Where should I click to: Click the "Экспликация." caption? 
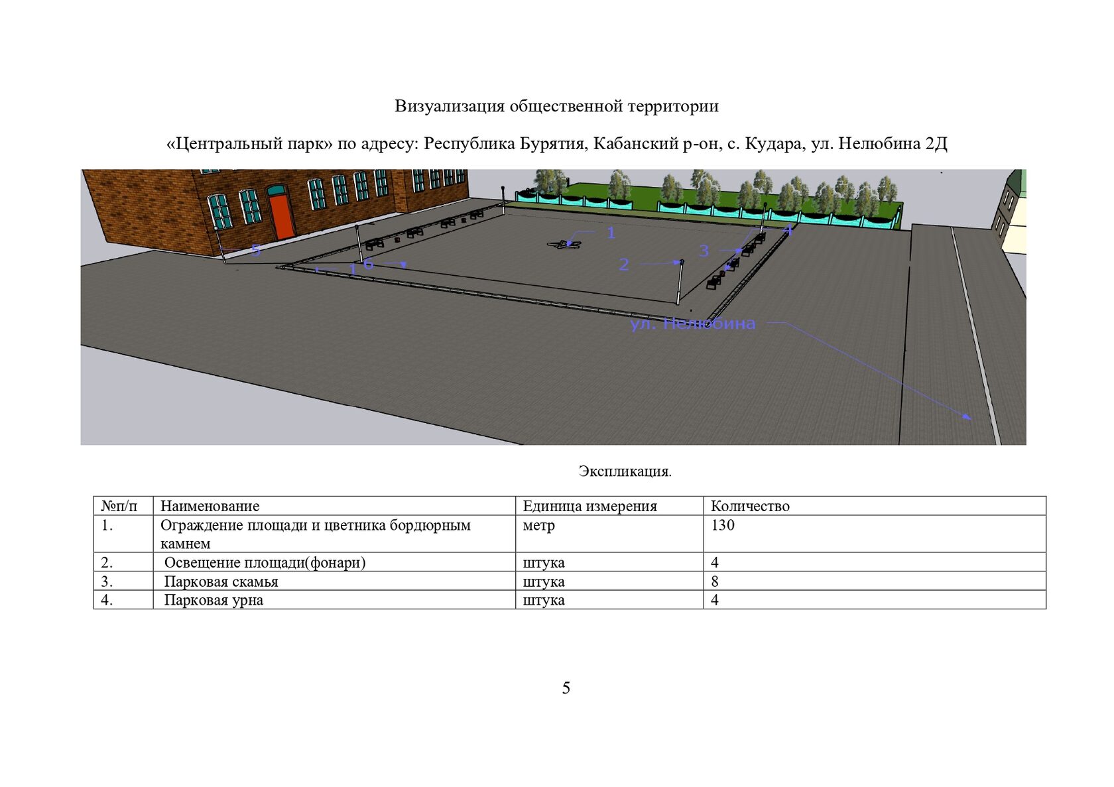(625, 471)
